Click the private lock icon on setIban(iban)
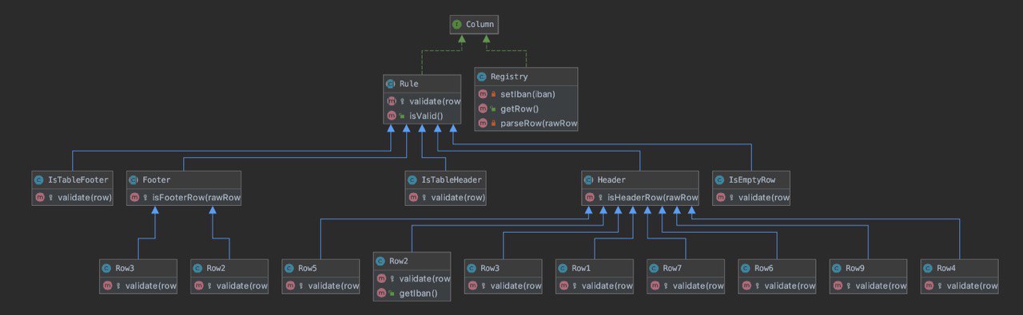The image size is (1023, 315). pos(494,94)
